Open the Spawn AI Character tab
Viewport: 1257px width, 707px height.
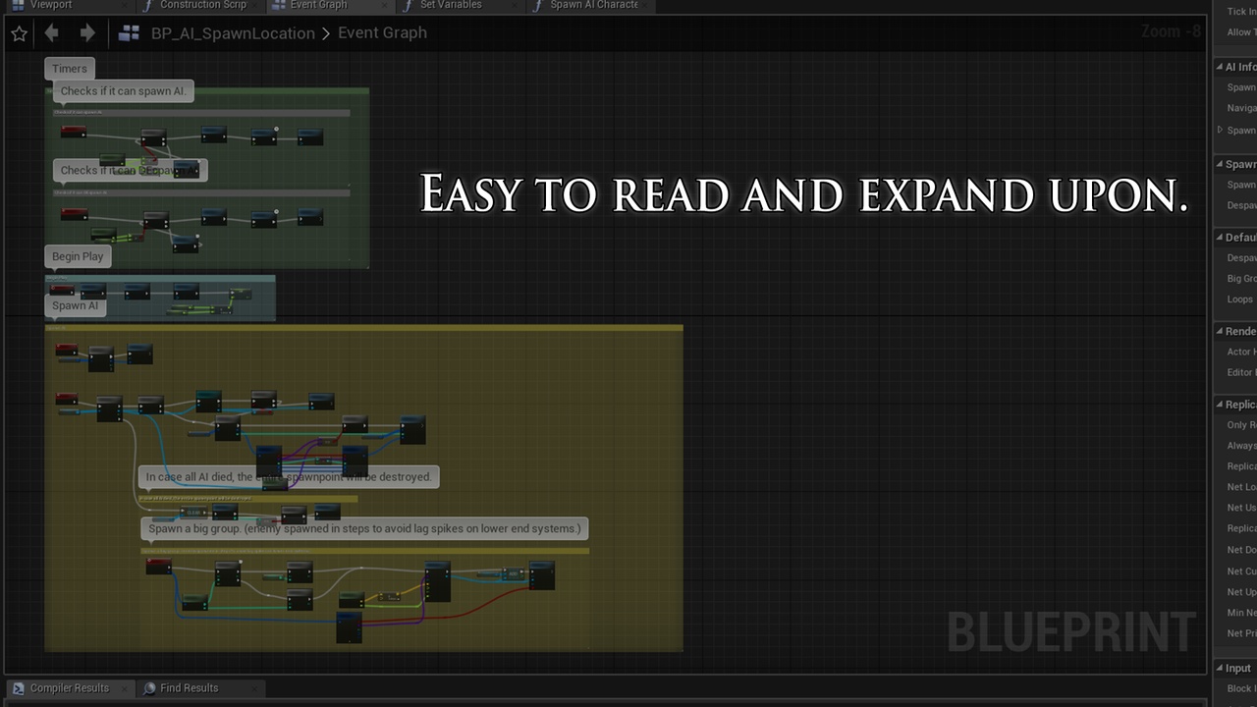pos(589,5)
